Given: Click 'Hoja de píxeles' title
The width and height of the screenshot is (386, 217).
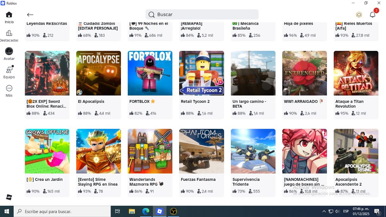Looking at the screenshot, I should pos(299,24).
